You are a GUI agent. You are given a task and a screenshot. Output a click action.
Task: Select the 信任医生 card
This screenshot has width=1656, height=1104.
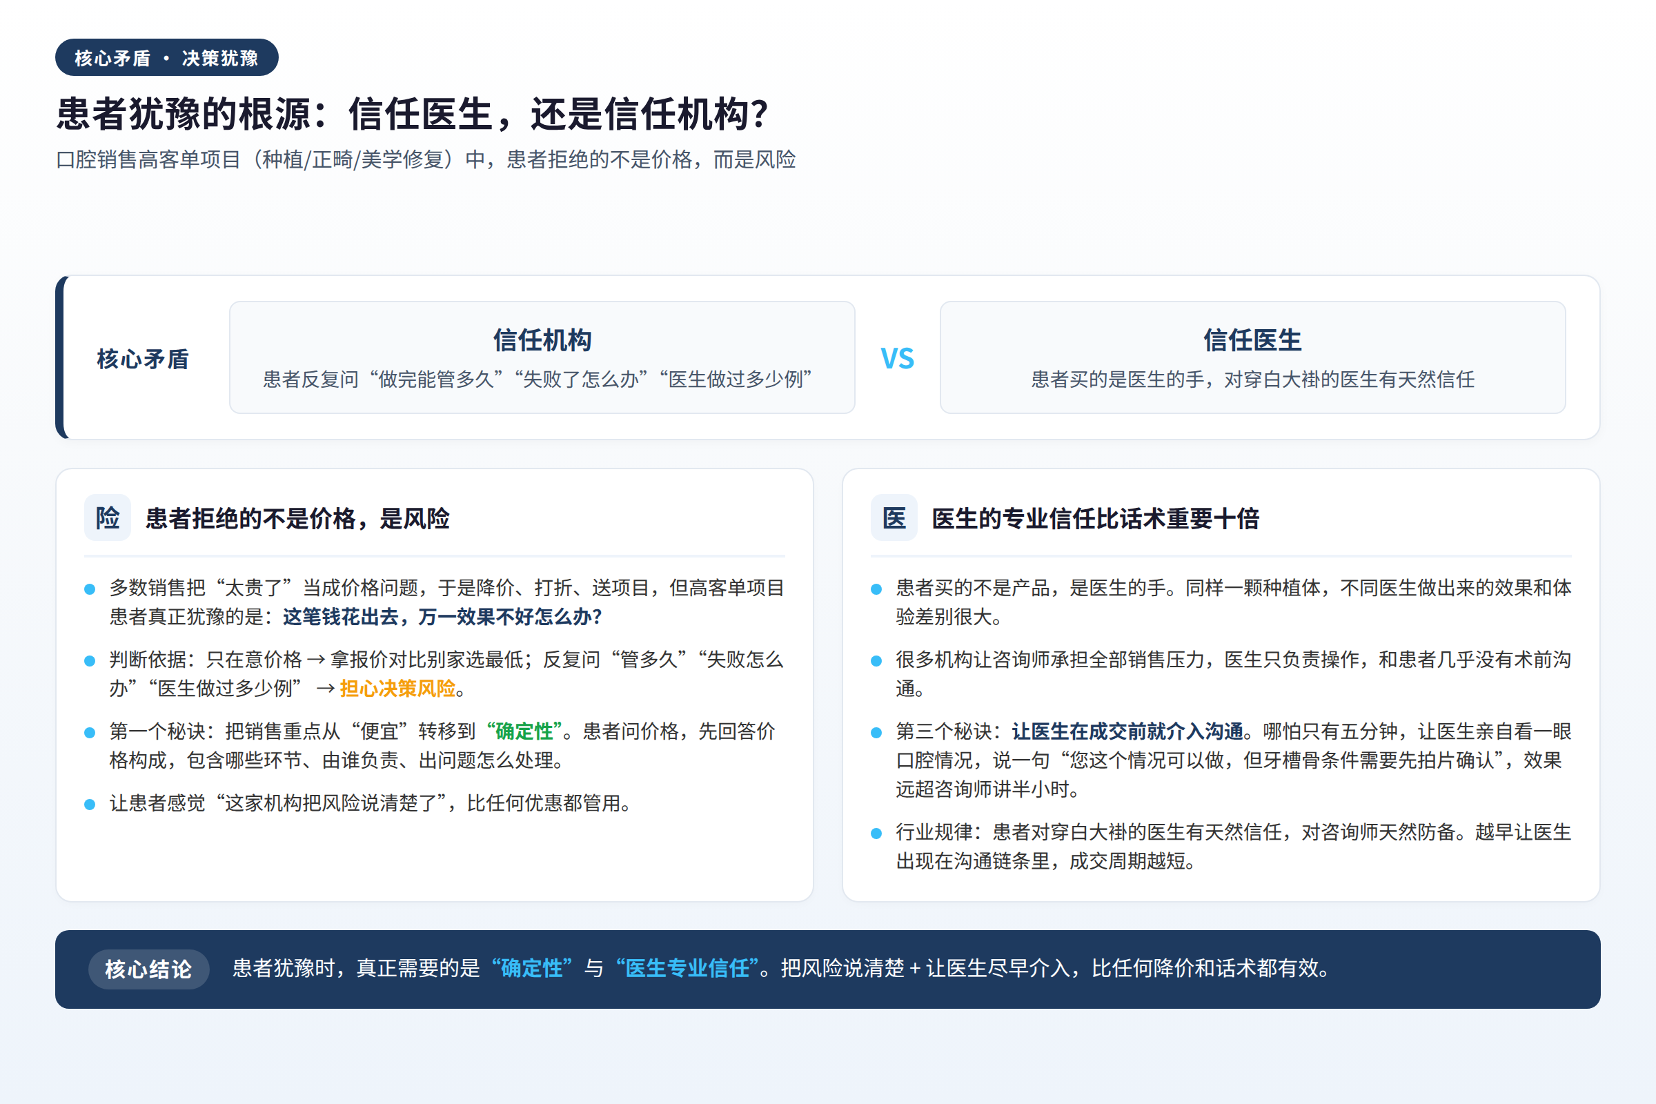coord(1252,357)
